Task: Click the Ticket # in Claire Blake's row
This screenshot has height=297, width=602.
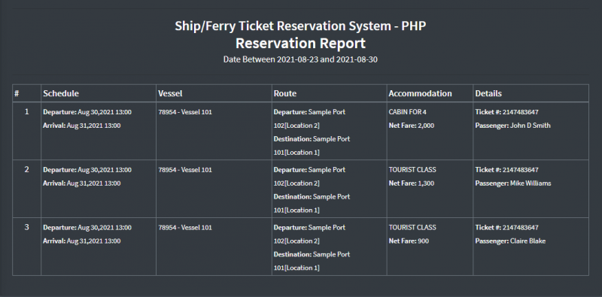Action: (x=506, y=228)
